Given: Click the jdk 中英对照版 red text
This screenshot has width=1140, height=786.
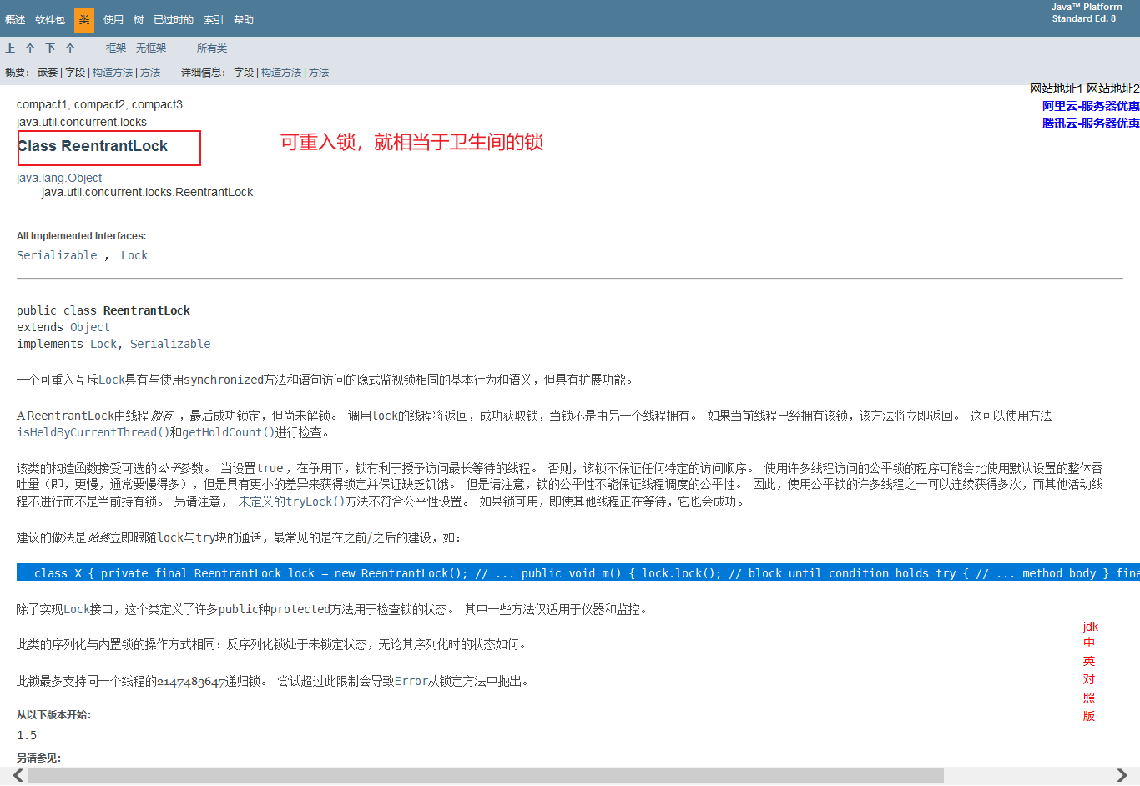Looking at the screenshot, I should (1090, 671).
